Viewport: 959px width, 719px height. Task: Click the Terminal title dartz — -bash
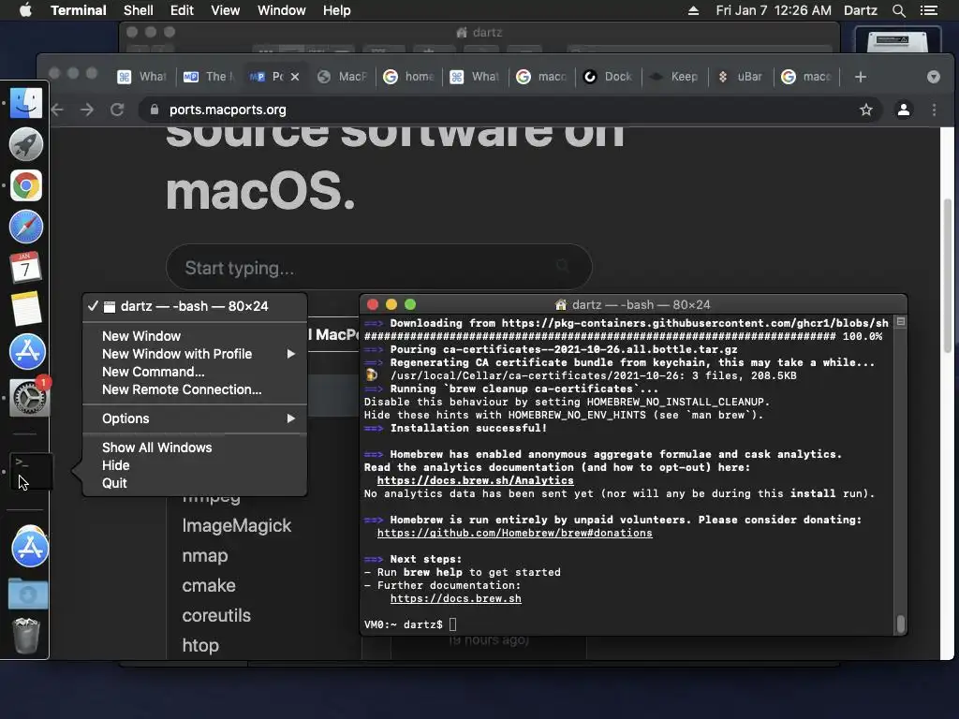(x=641, y=304)
